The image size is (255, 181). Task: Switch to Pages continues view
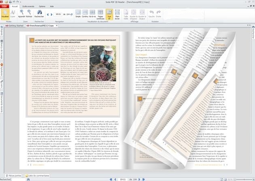click(x=100, y=15)
